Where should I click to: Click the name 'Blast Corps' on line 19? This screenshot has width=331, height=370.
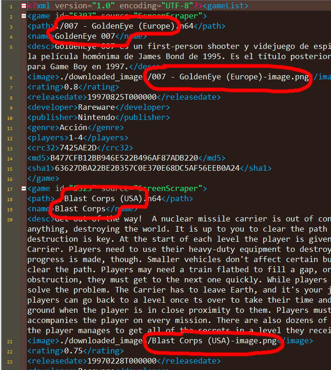point(80,209)
